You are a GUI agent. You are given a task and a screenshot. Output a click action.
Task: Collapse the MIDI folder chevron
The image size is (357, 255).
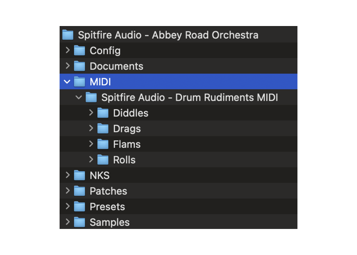67,82
